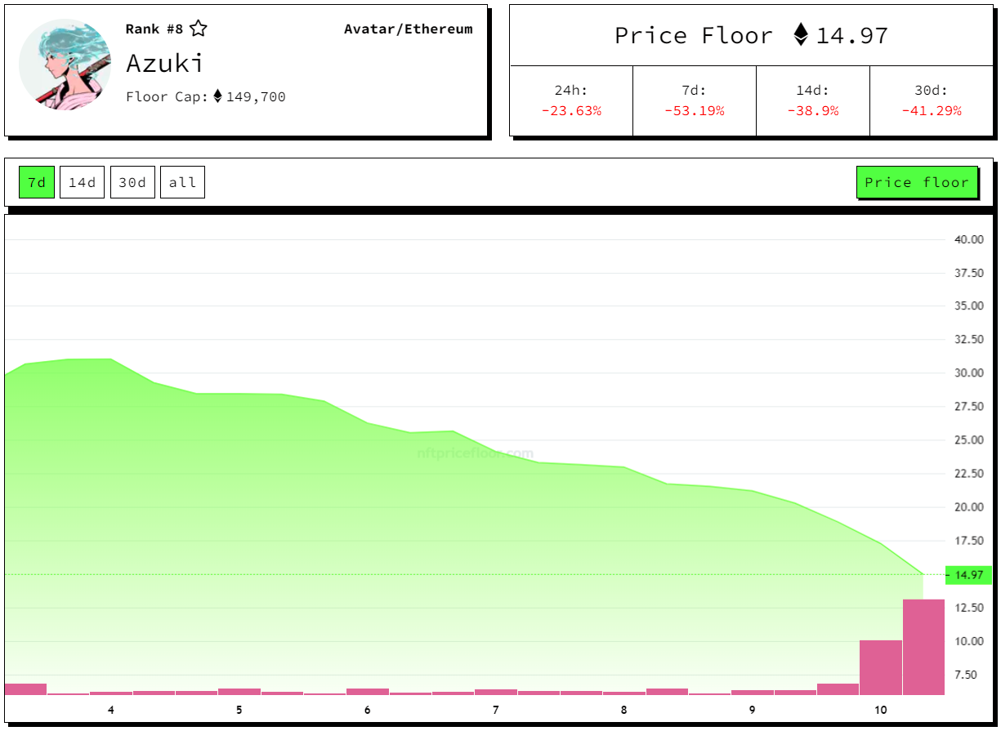Click the Avatar/Ethereum category label

[408, 29]
